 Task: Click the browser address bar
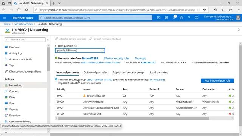(118, 10)
